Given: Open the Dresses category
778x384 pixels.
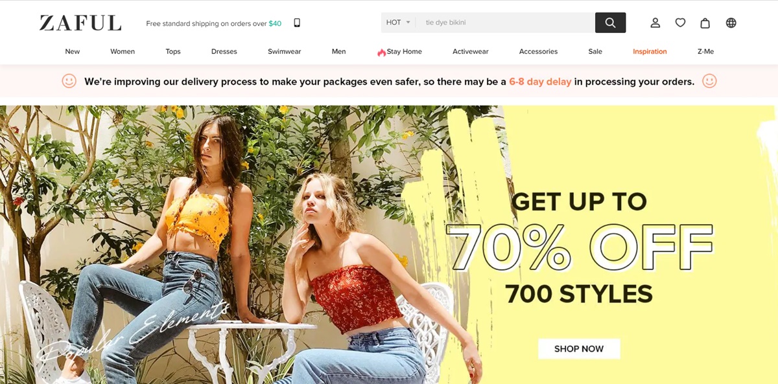Looking at the screenshot, I should 224,52.
